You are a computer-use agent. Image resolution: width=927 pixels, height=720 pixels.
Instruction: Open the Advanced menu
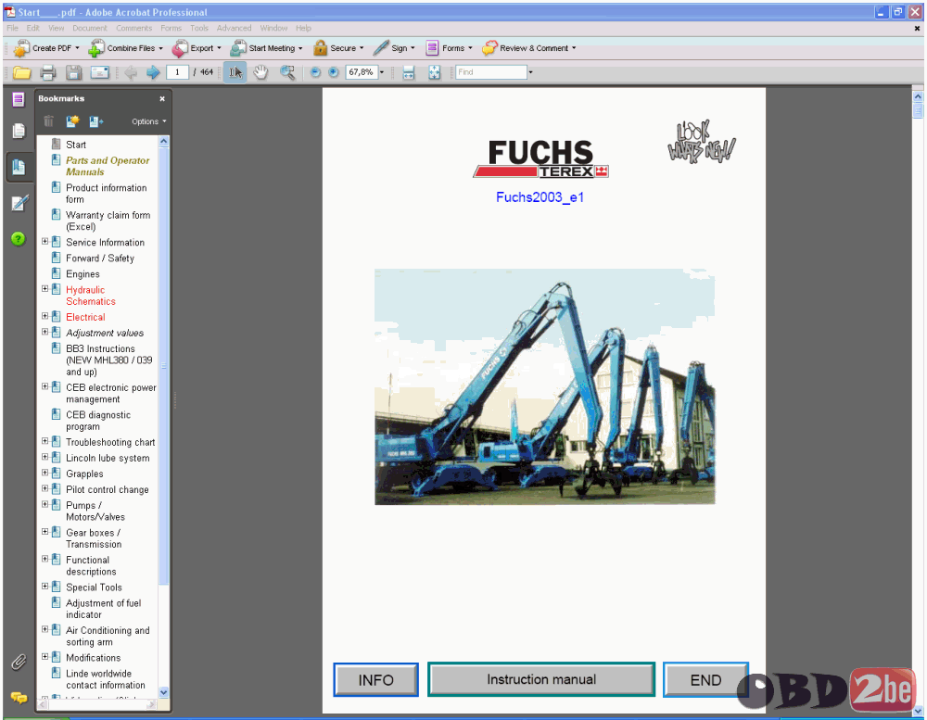click(x=235, y=28)
